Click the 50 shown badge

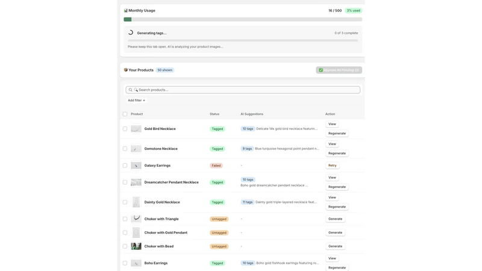pyautogui.click(x=164, y=70)
